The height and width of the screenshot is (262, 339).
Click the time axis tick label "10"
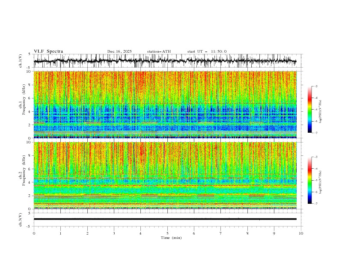click(x=301, y=233)
